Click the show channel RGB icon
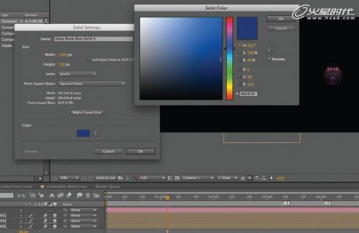The image size is (359, 233). (x=135, y=178)
